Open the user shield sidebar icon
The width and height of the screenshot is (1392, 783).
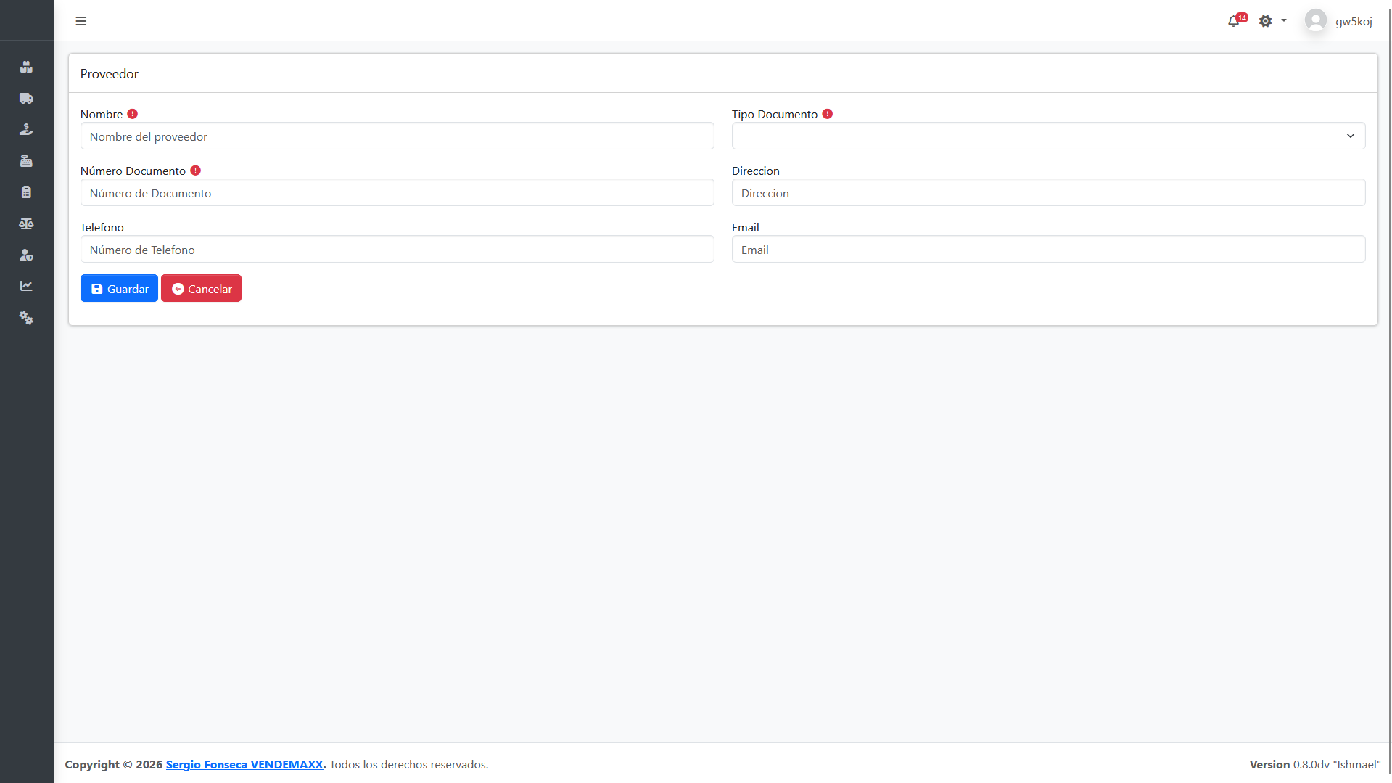click(26, 255)
